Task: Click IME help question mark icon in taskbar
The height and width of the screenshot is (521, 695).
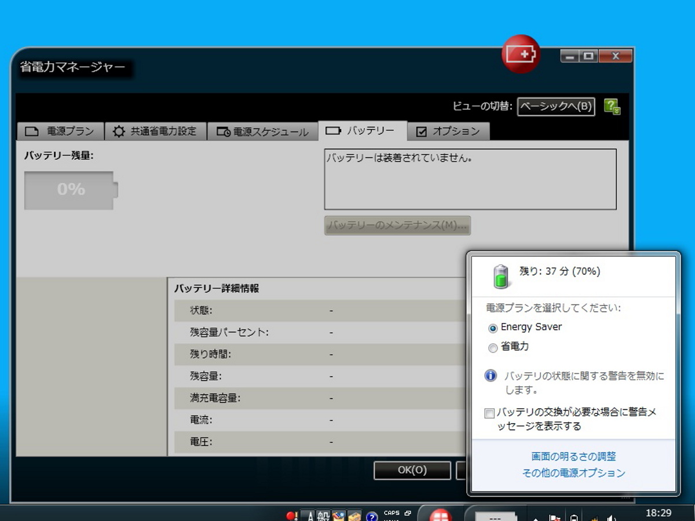Action: pyautogui.click(x=372, y=516)
